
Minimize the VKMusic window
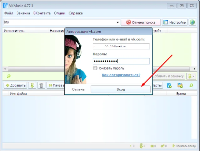[x=172, y=6]
